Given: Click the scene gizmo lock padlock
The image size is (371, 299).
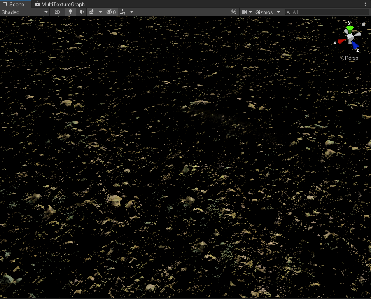Looking at the screenshot, I should (x=364, y=23).
